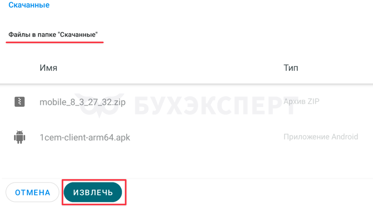Click the ZIP archive file icon
Screen dimensions: 373x212
point(19,102)
